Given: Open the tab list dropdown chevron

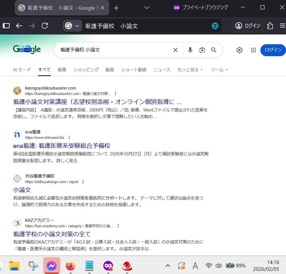Looking at the screenshot, I should pos(147,8).
